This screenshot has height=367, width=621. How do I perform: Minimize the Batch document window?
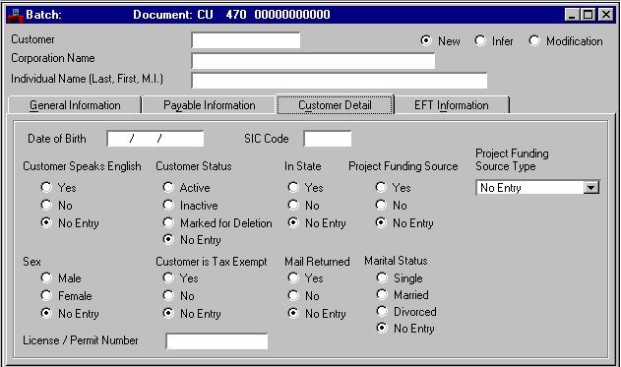pyautogui.click(x=572, y=15)
